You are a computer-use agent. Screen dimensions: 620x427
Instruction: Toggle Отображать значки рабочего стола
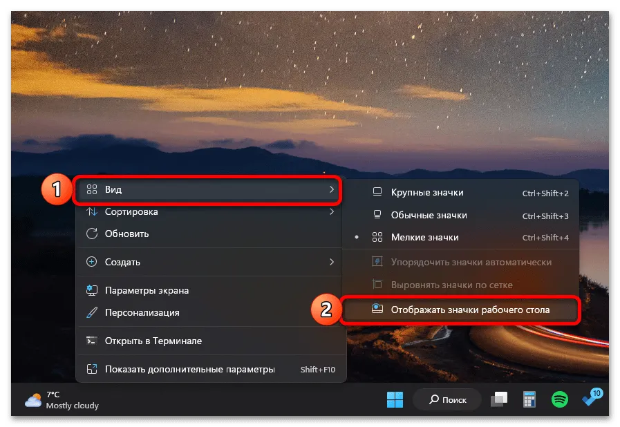pyautogui.click(x=460, y=310)
